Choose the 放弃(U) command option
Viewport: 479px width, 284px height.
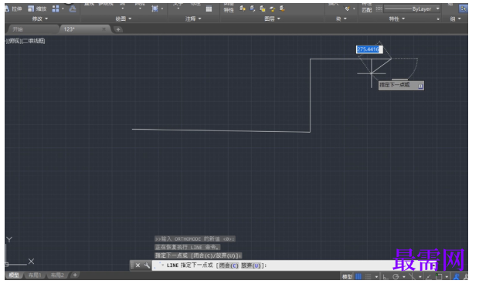251,265
